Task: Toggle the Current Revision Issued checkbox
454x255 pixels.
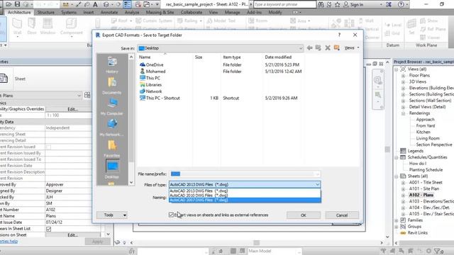Action: (49, 147)
